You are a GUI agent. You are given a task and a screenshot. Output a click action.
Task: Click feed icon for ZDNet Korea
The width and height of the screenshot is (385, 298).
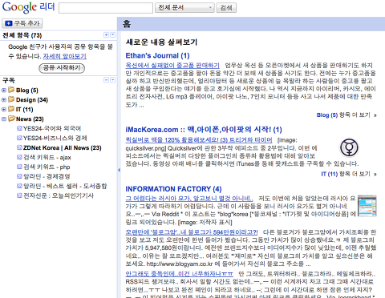click(x=19, y=147)
